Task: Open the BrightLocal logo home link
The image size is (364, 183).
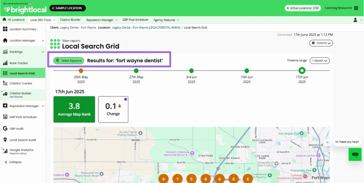Action: (x=25, y=10)
